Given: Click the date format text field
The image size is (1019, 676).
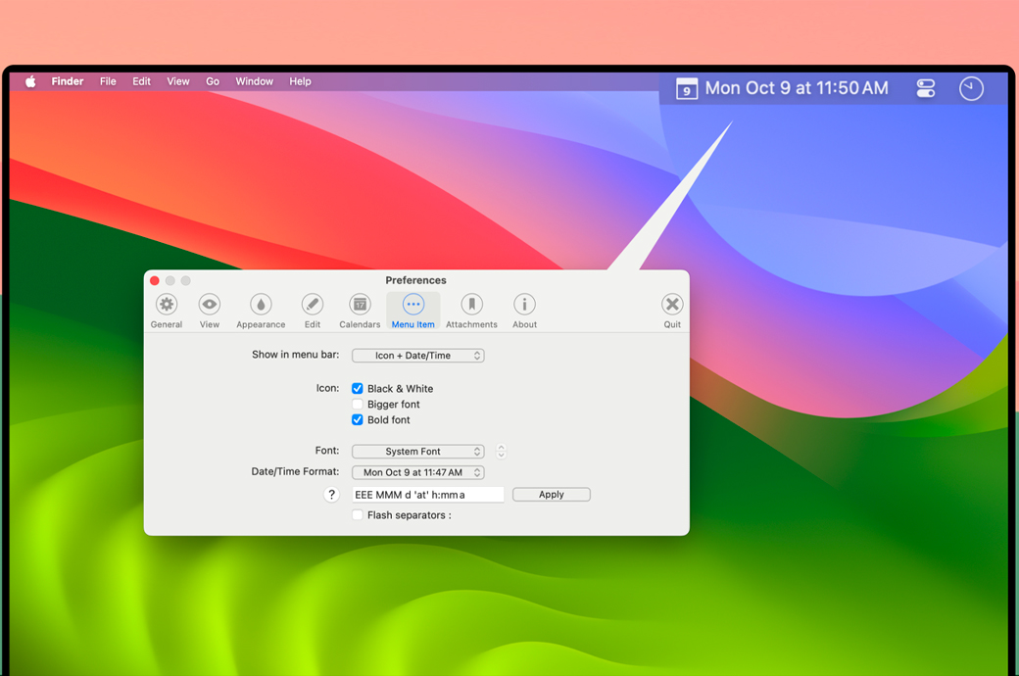Looking at the screenshot, I should coord(428,495).
